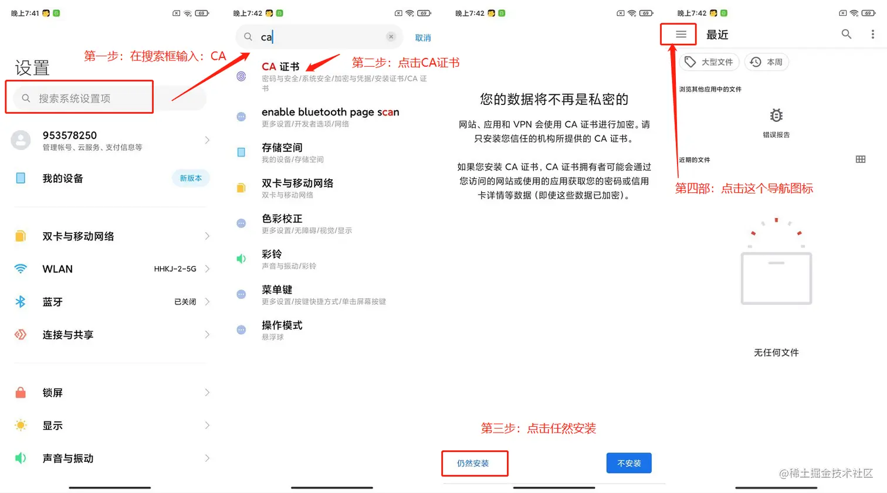Open the three-dot overflow menu
887x493 pixels.
coord(872,35)
